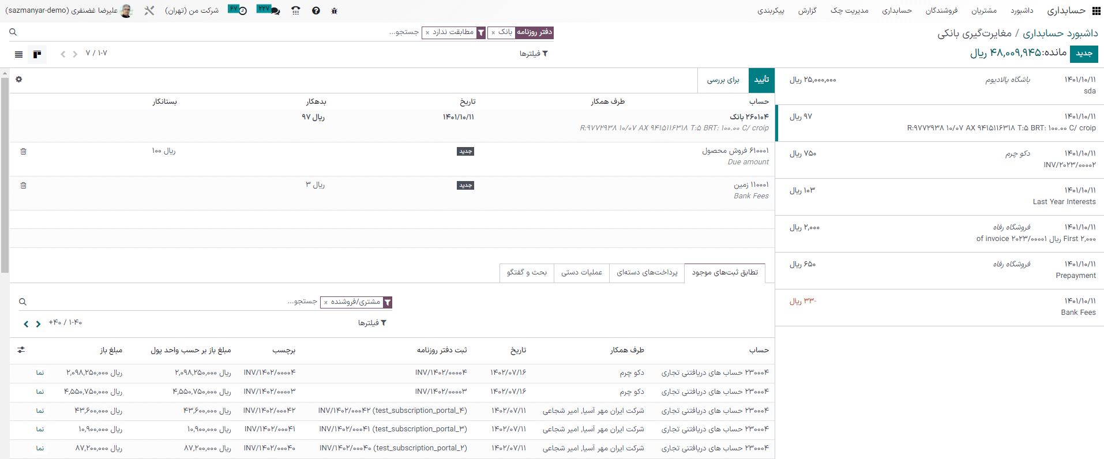1104x459 pixels.
Task: Open the VoIP phone icon
Action: click(x=295, y=11)
